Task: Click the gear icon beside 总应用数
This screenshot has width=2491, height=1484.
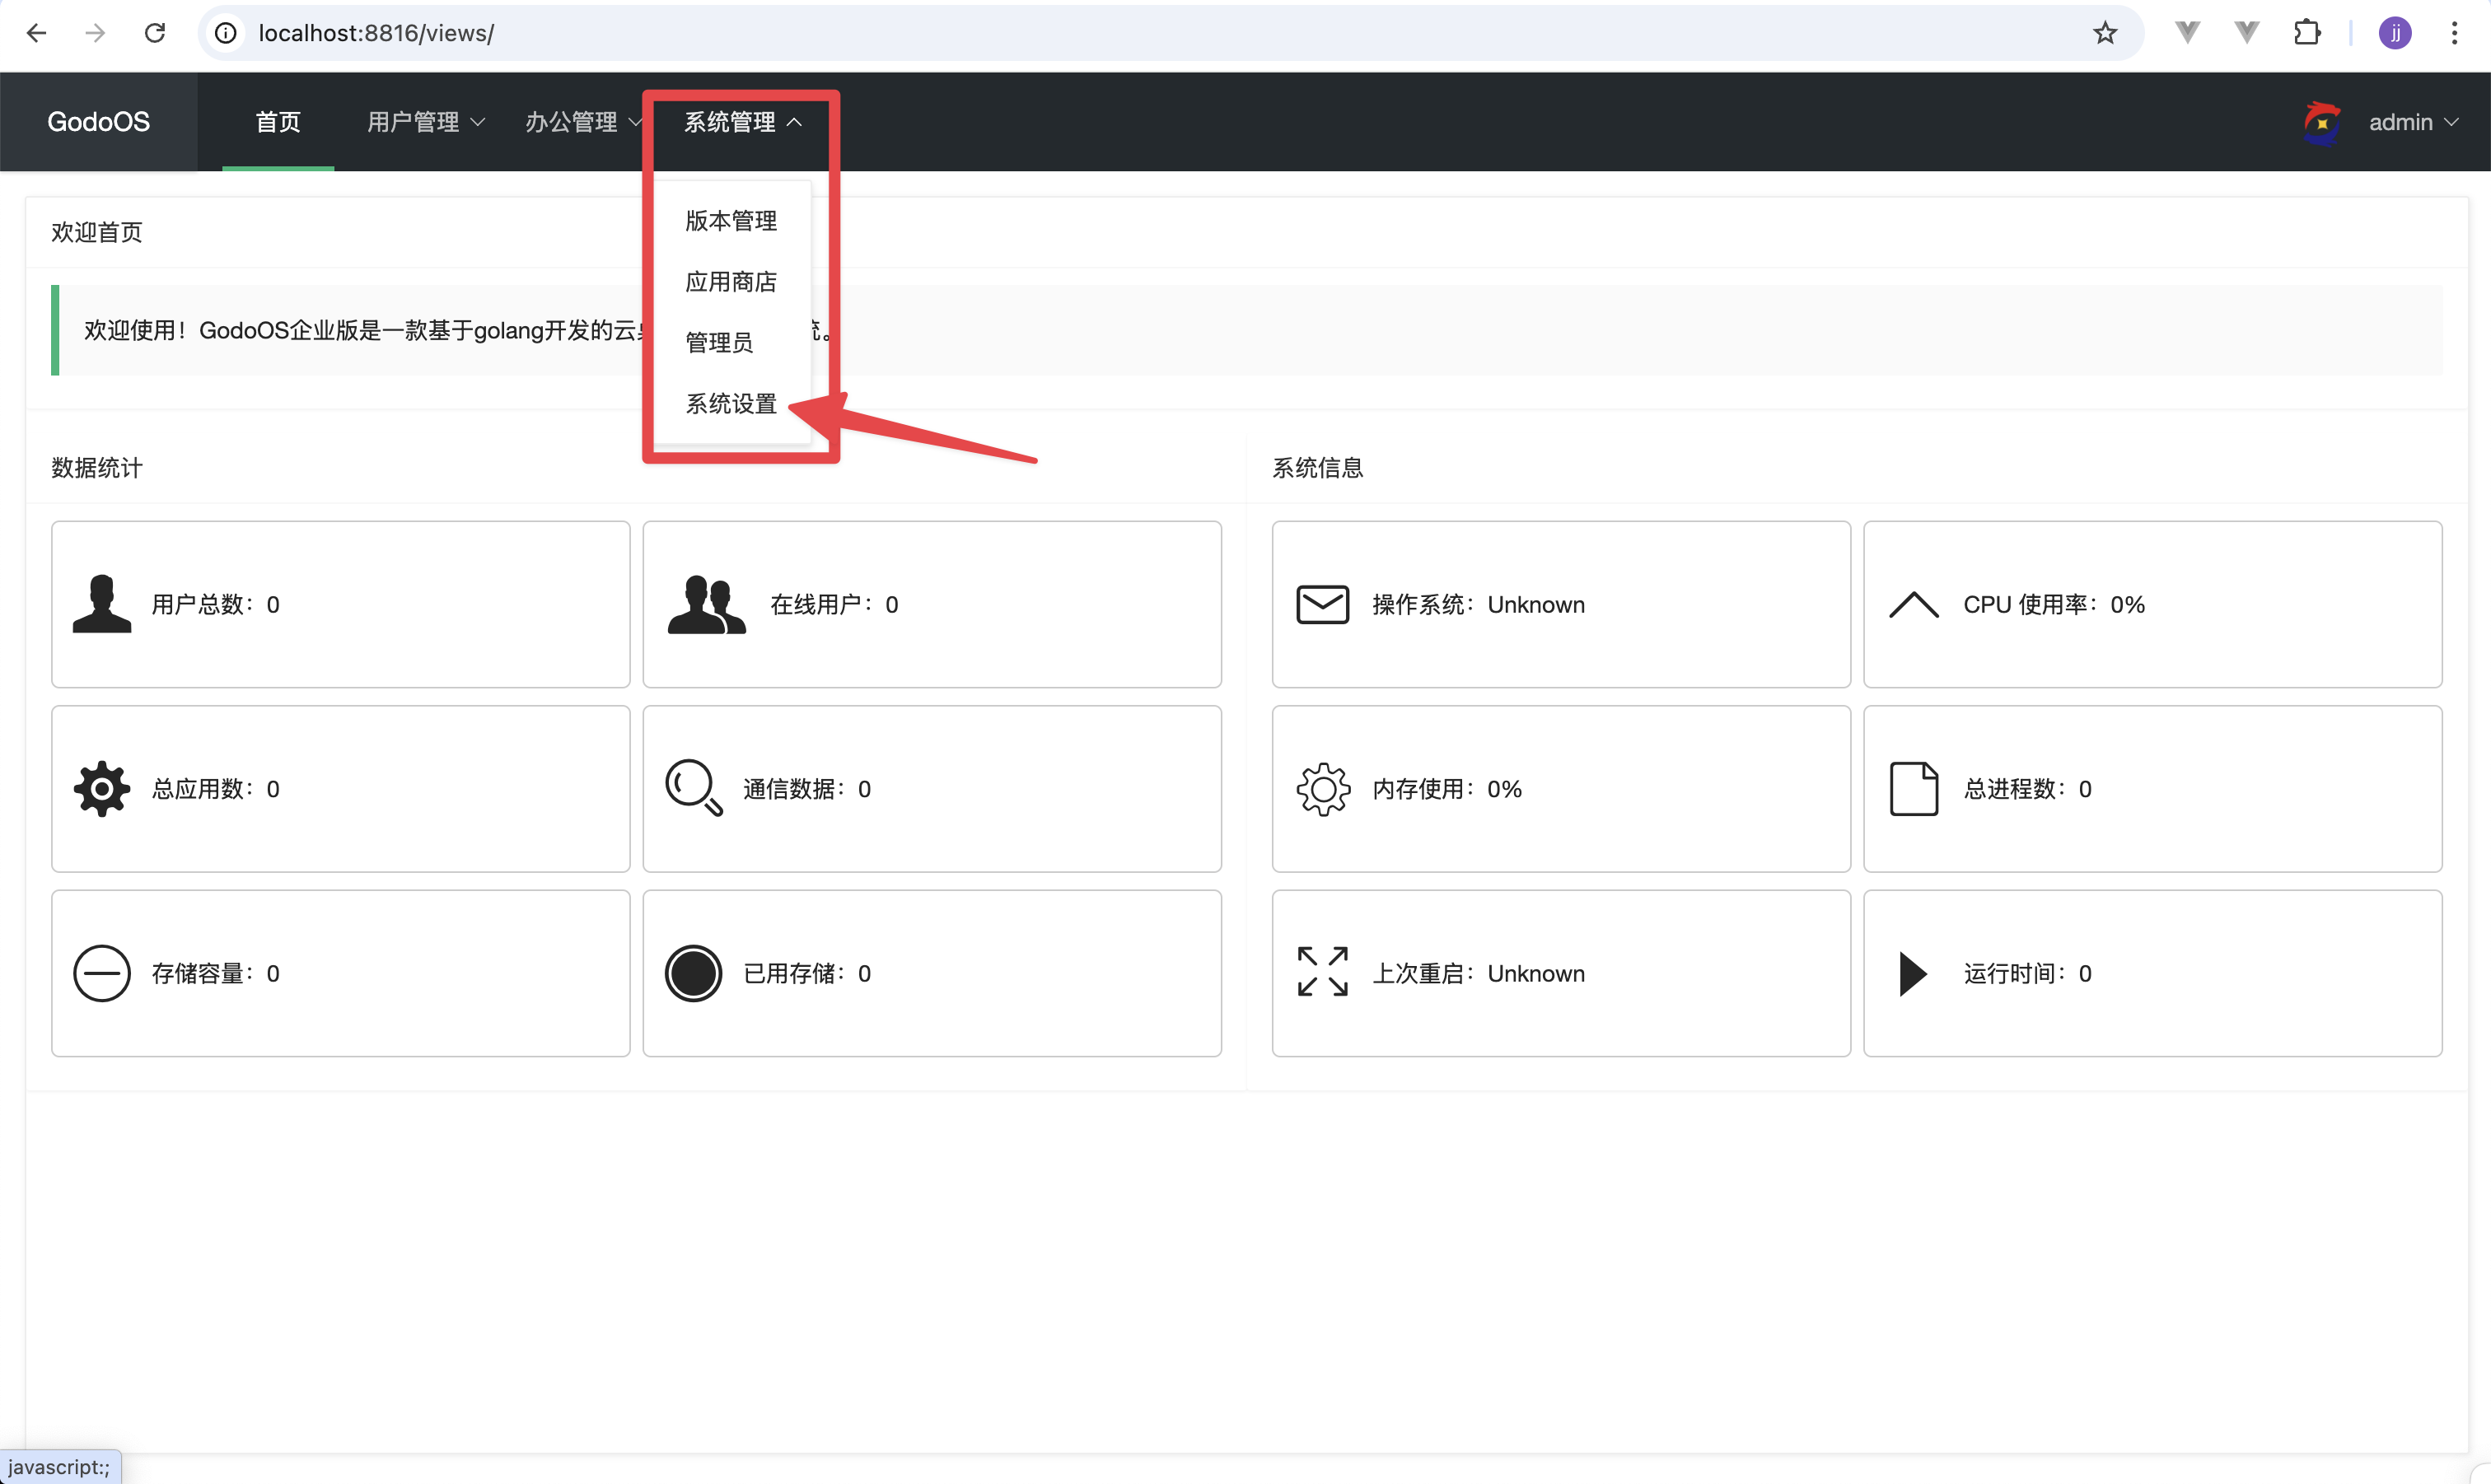Action: [102, 789]
